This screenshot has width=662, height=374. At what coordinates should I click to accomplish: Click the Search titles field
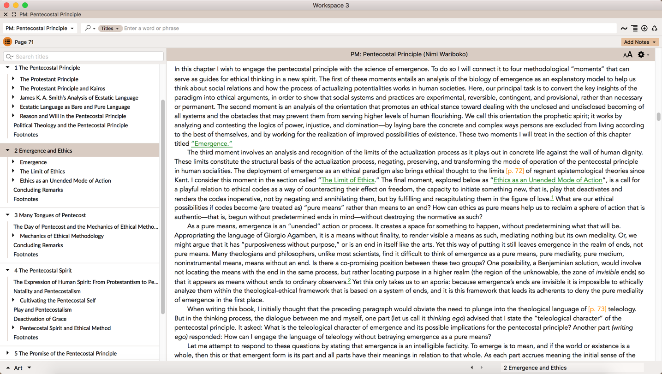[x=83, y=57]
